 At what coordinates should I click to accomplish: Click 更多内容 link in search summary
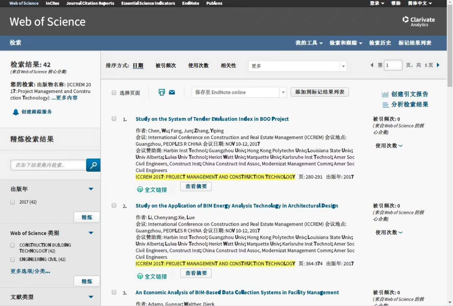(x=64, y=98)
